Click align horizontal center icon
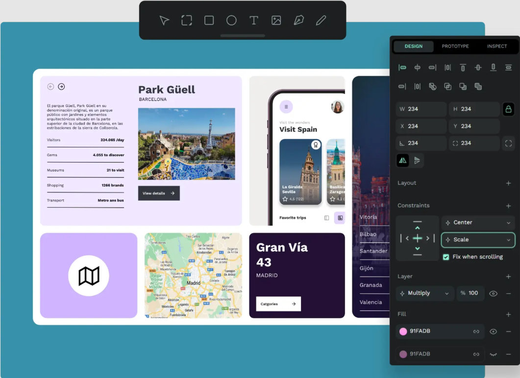520x378 pixels. click(417, 68)
